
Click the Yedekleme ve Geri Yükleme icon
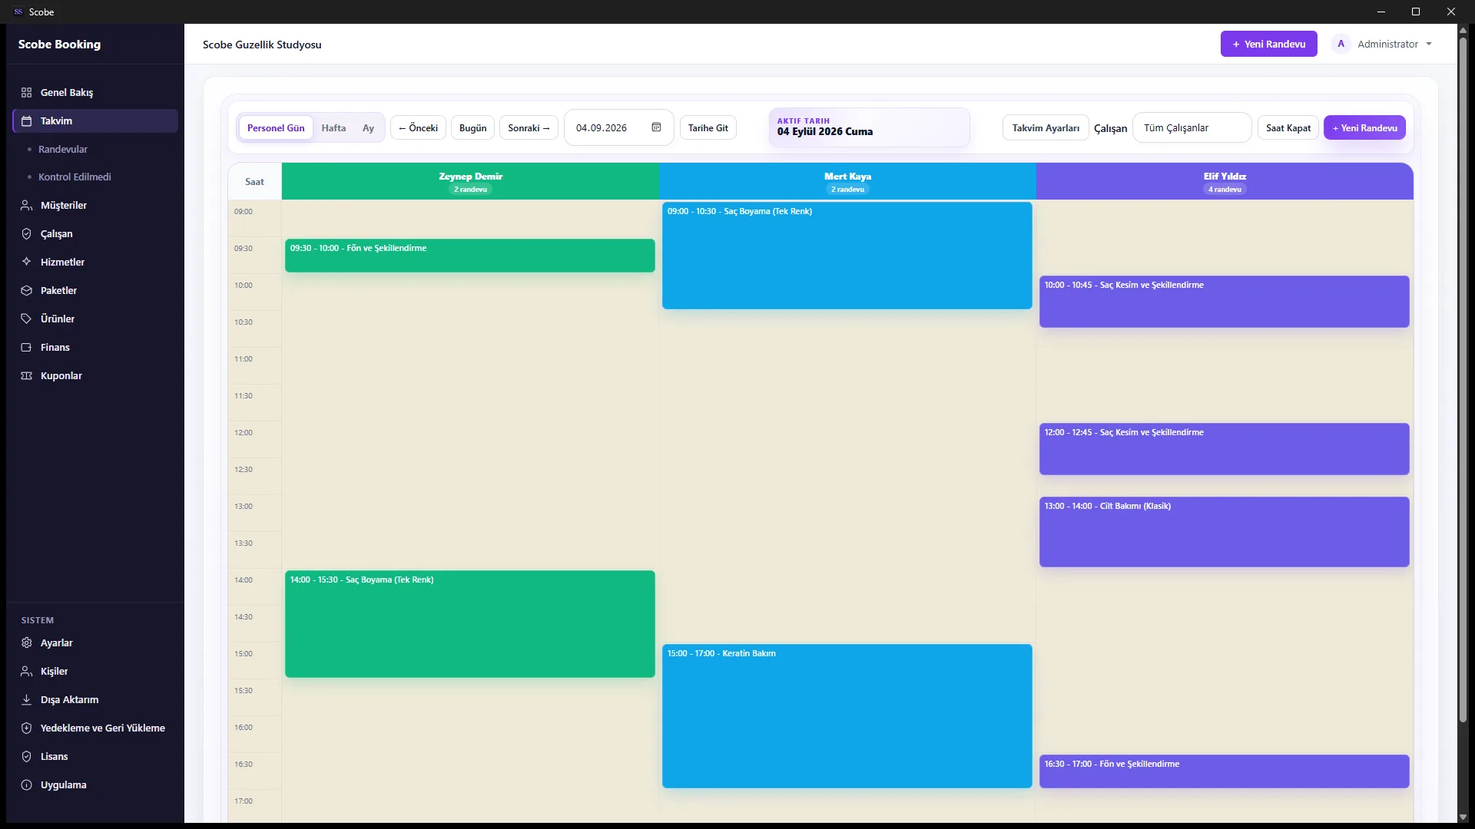(x=26, y=728)
